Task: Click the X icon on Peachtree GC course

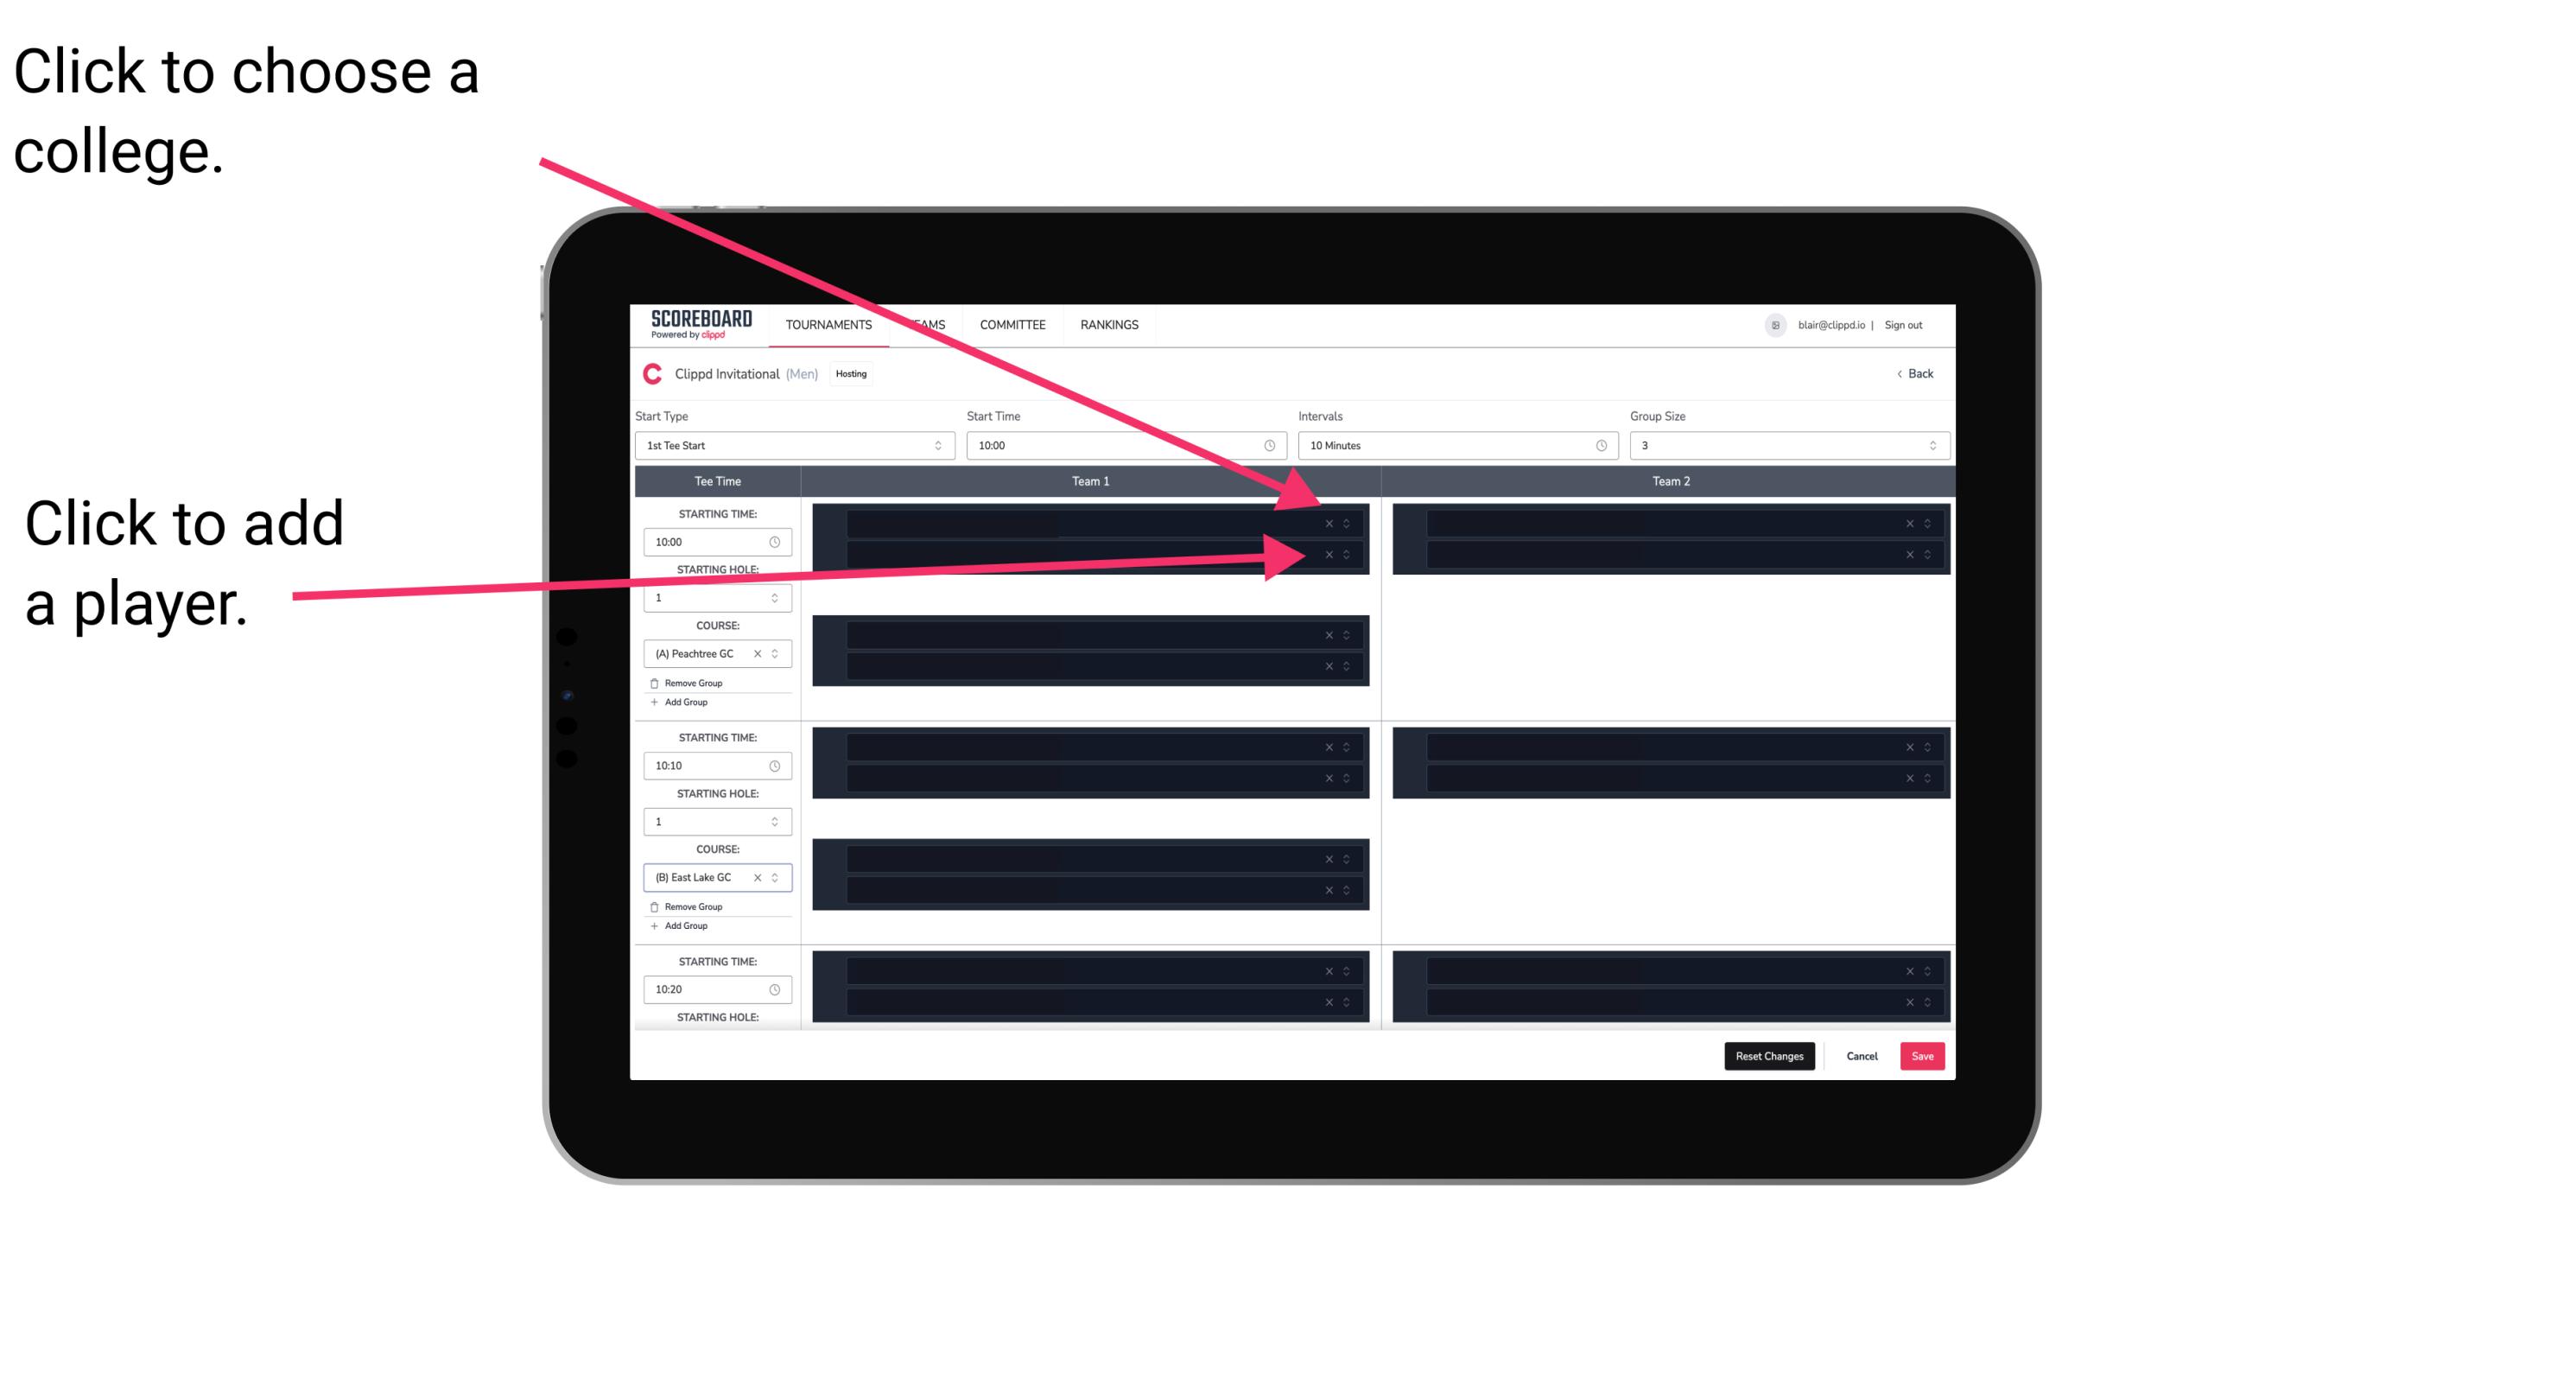Action: pos(763,654)
